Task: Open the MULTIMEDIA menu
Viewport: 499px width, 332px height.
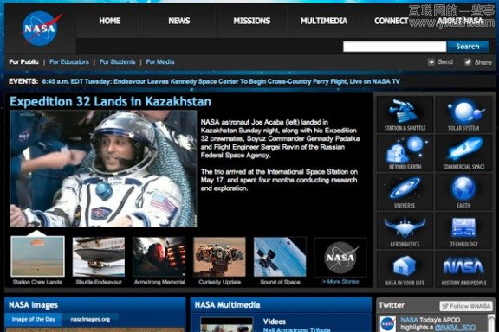Action: 324,21
